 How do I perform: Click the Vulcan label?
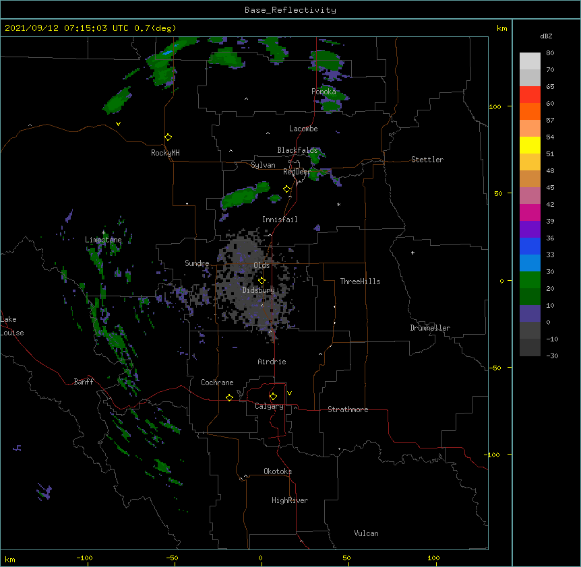(366, 533)
